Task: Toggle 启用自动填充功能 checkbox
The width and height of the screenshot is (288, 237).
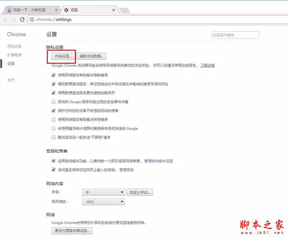Action: [x=53, y=161]
